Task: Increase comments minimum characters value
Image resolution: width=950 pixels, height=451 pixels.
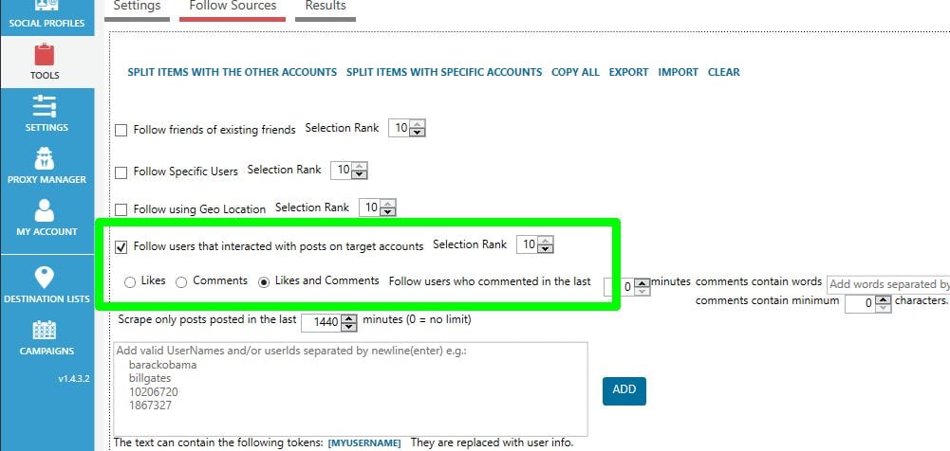Action: [884, 299]
